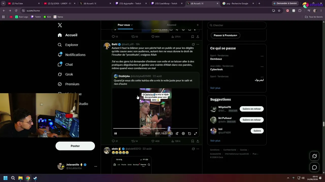Image resolution: width=325 pixels, height=182 pixels.
Task: Open floating messages button at bottom right
Action: point(314,167)
